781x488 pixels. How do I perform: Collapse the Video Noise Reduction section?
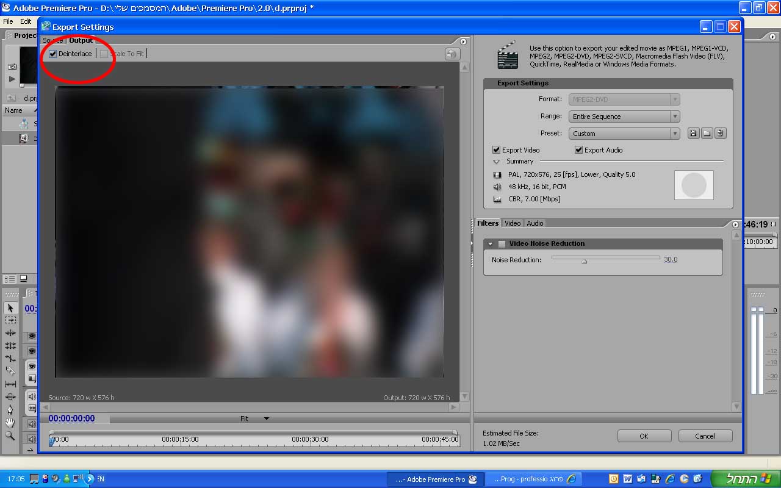490,244
